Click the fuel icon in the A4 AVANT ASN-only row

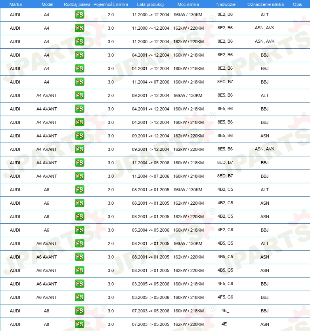pos(79,136)
